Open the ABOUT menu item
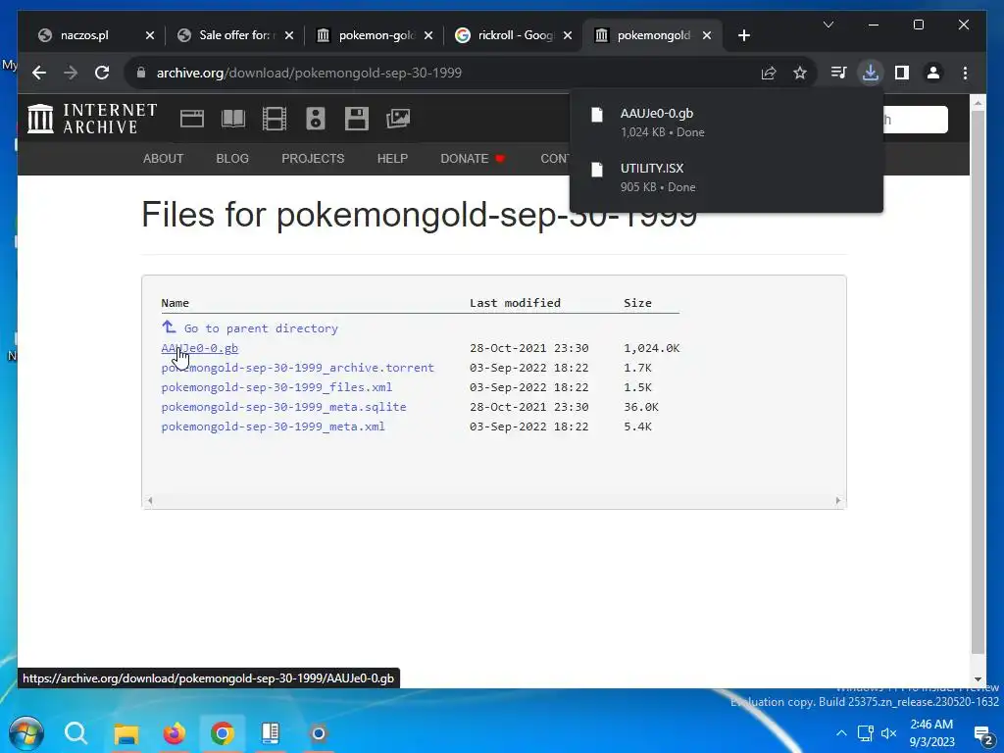This screenshot has width=1004, height=753. tap(164, 159)
